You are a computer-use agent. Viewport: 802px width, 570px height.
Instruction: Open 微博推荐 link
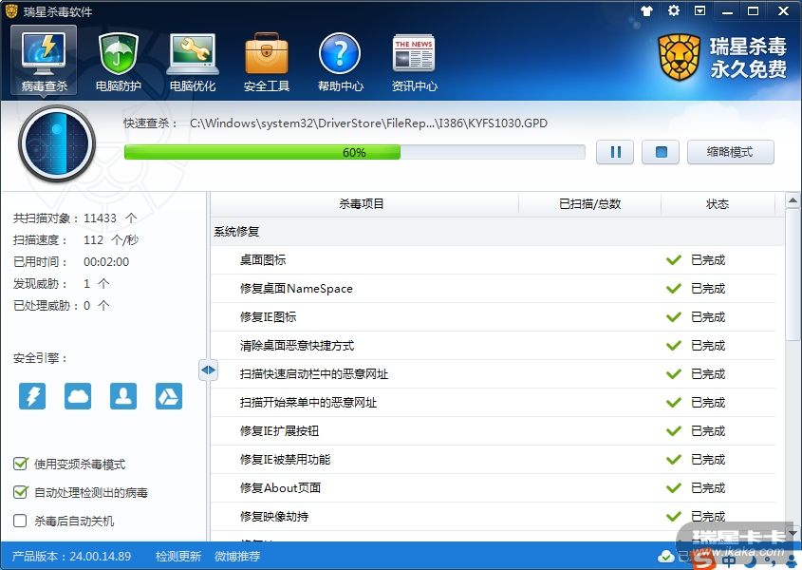(x=237, y=556)
